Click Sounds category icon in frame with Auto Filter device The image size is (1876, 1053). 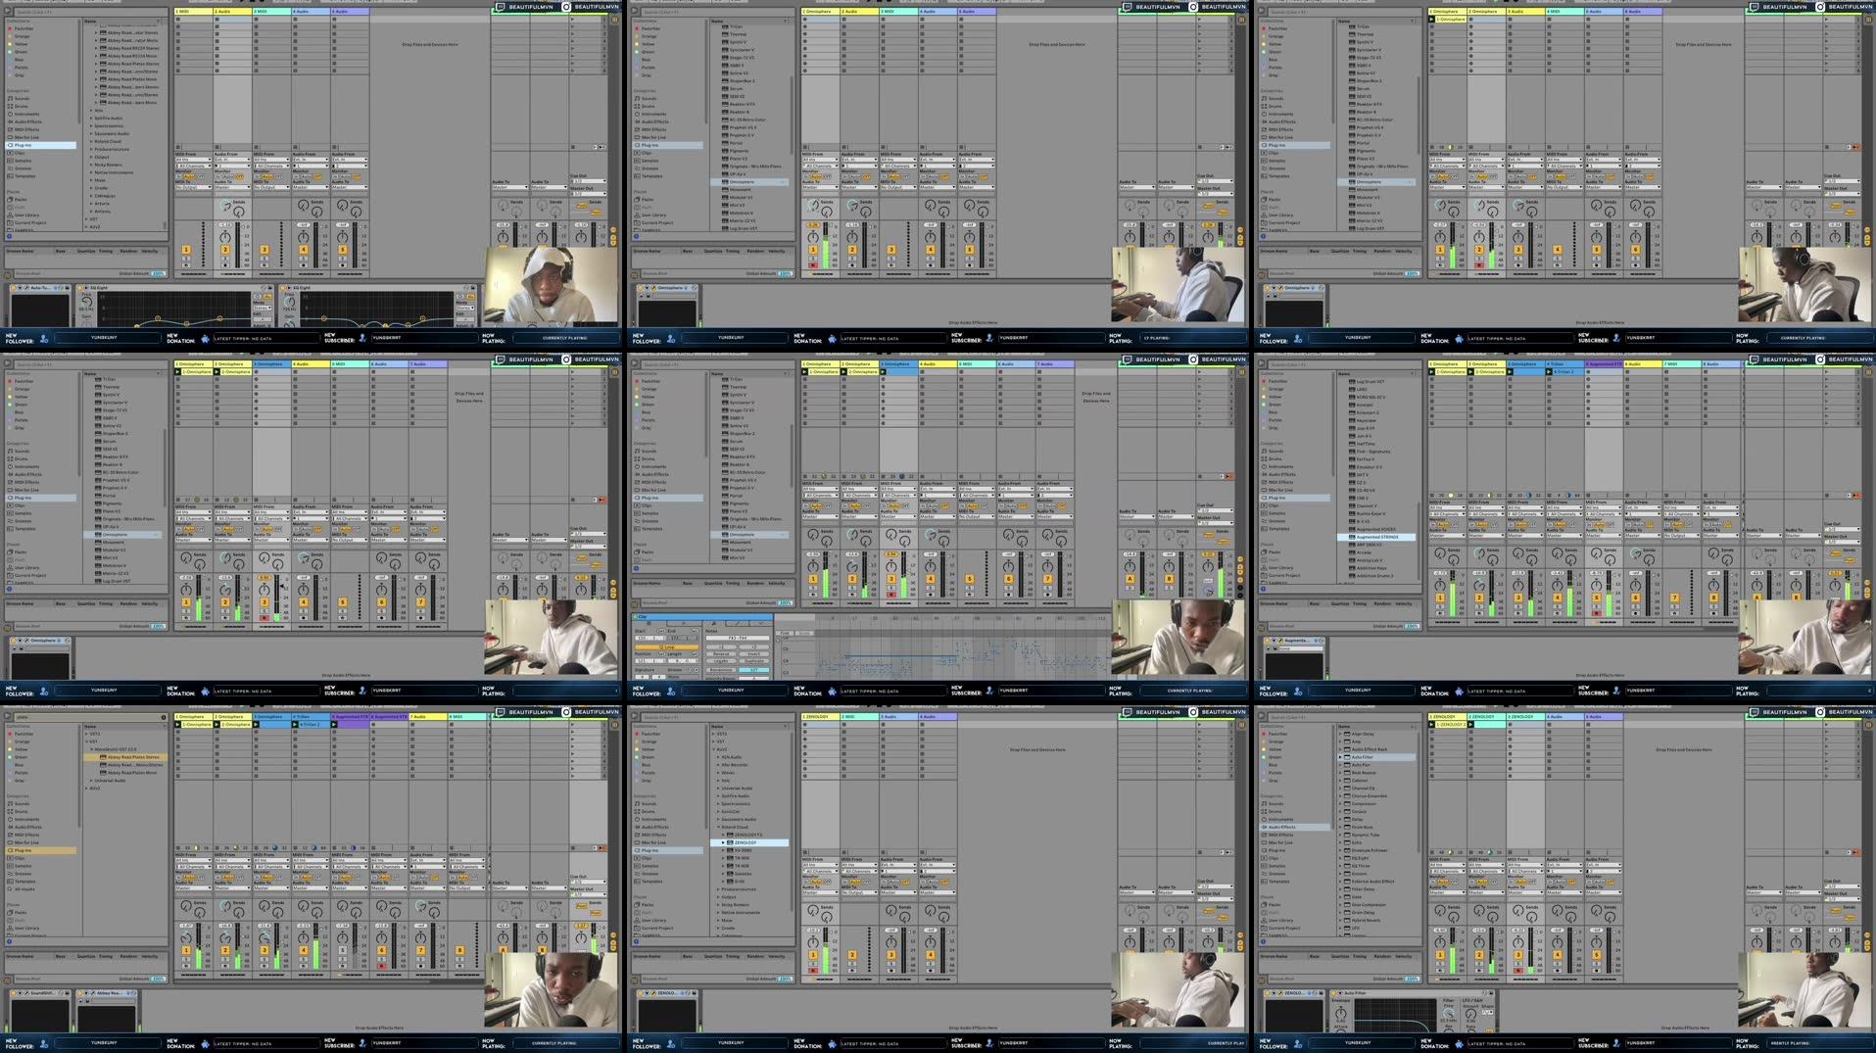pos(1265,804)
